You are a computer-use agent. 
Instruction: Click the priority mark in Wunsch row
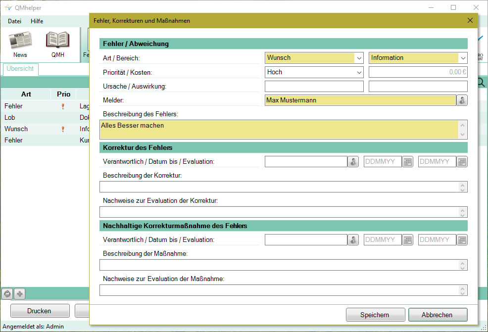63,129
